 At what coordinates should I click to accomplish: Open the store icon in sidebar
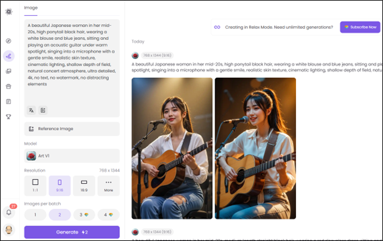click(9, 86)
